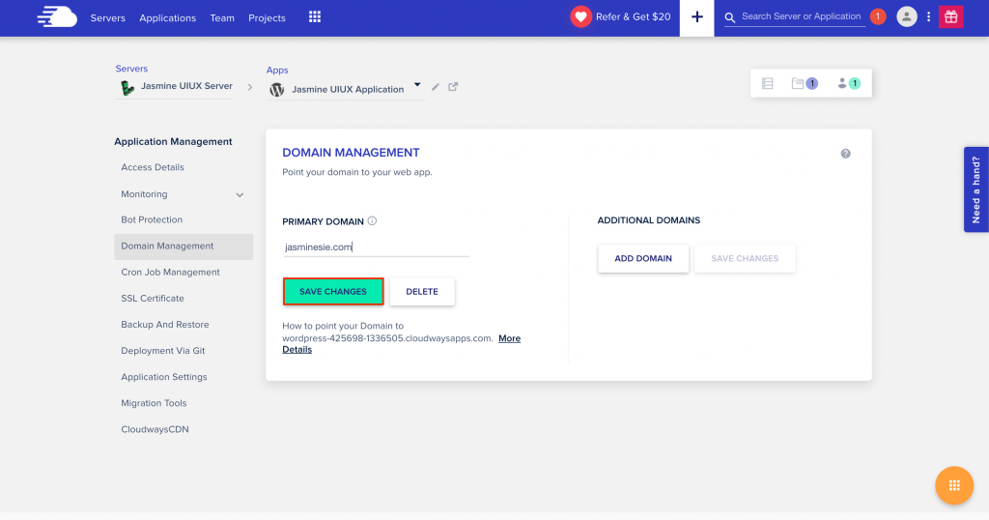Open the Team nav menu
Viewport: 989px width, 520px height.
pyautogui.click(x=222, y=18)
